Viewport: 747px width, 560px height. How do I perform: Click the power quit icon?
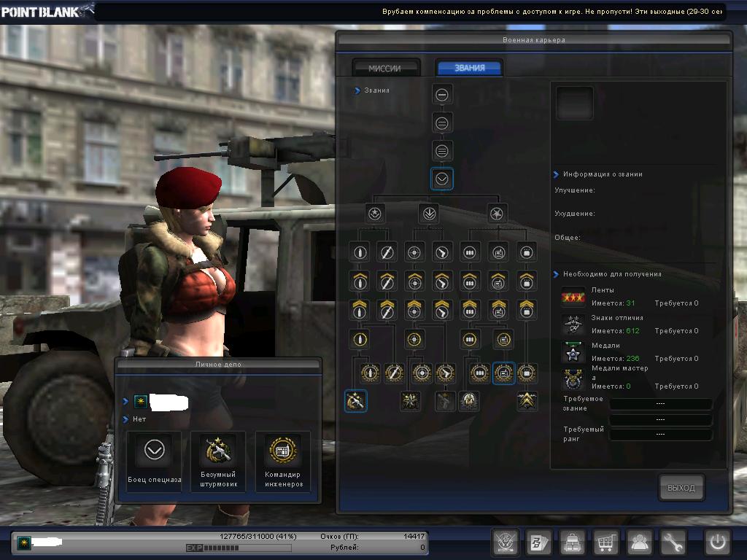(718, 542)
